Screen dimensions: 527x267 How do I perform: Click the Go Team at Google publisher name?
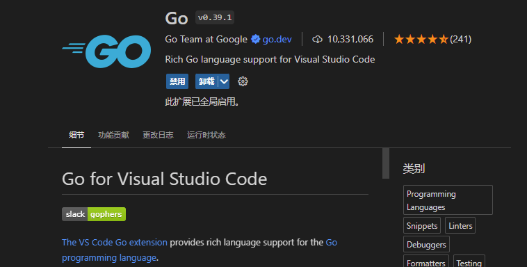206,40
